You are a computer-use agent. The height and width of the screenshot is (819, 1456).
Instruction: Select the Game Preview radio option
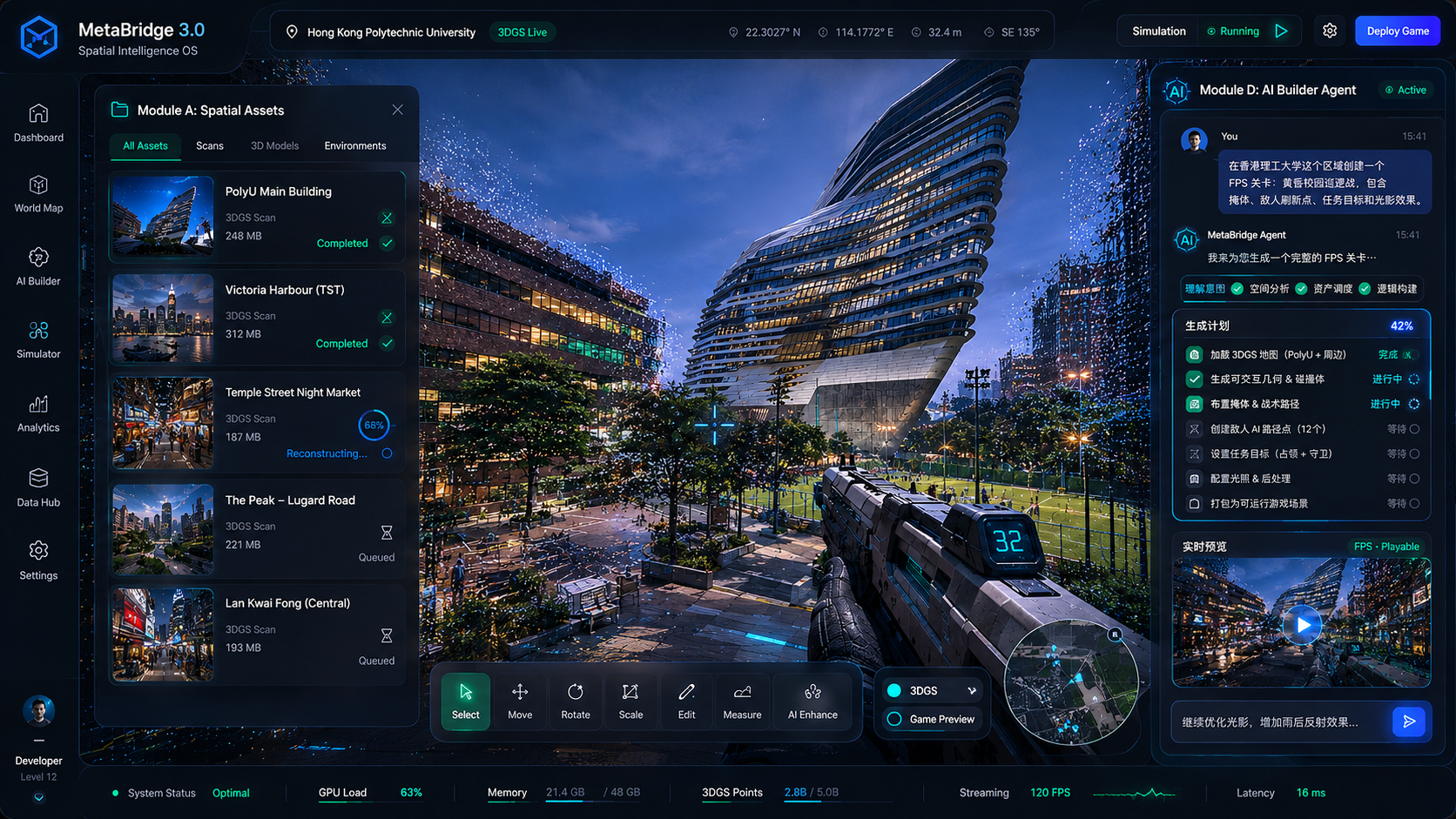pos(894,719)
